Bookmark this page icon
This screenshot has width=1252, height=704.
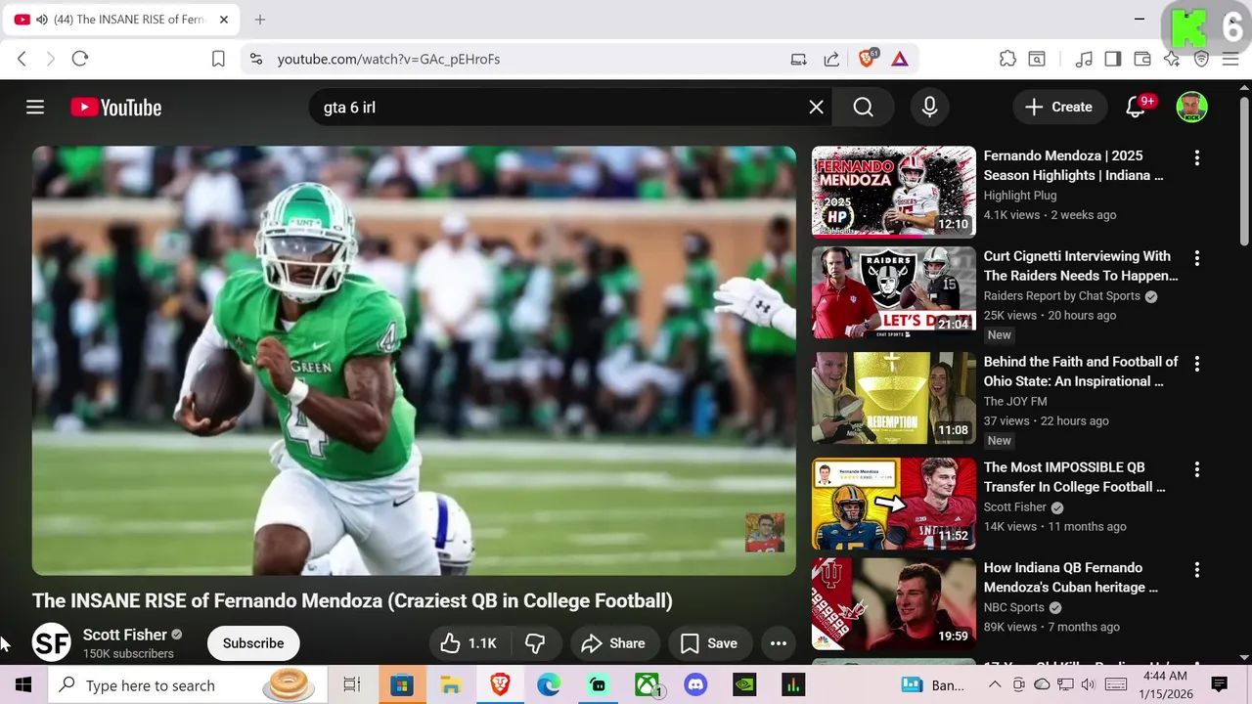pyautogui.click(x=218, y=59)
